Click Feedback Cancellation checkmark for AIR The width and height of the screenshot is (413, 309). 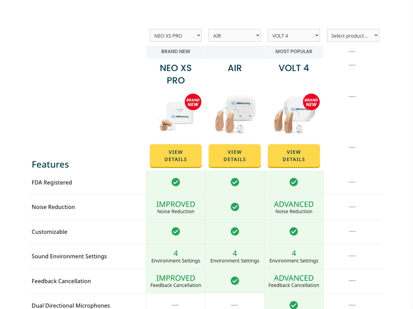click(235, 281)
